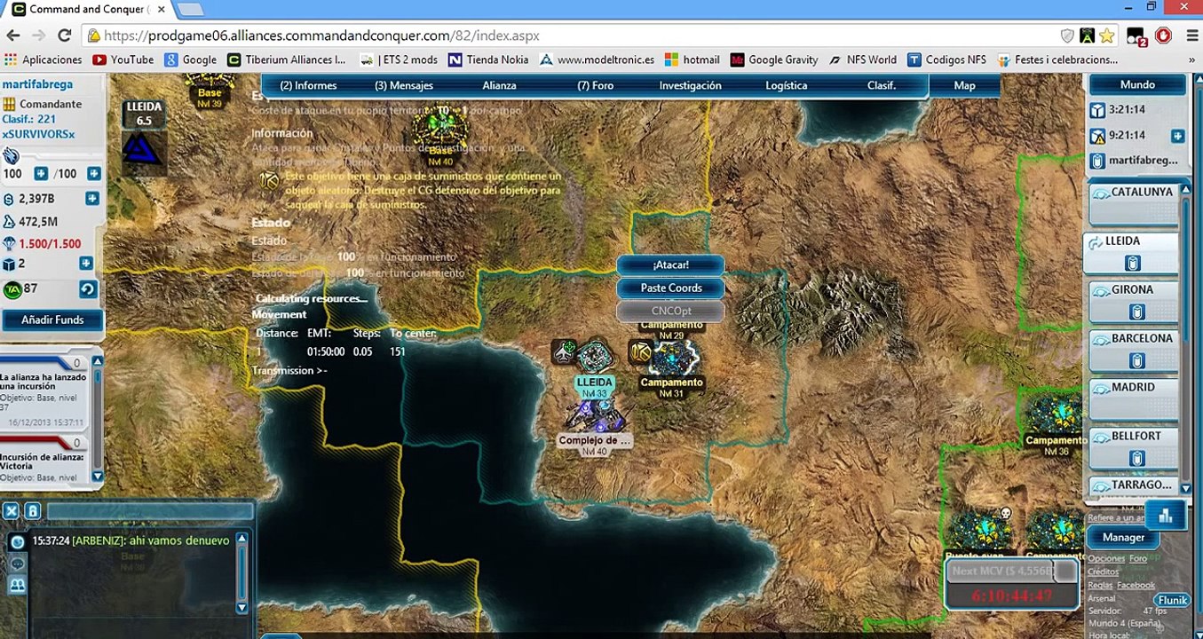Toggle the chat lock icon
1203x639 pixels.
[32, 510]
